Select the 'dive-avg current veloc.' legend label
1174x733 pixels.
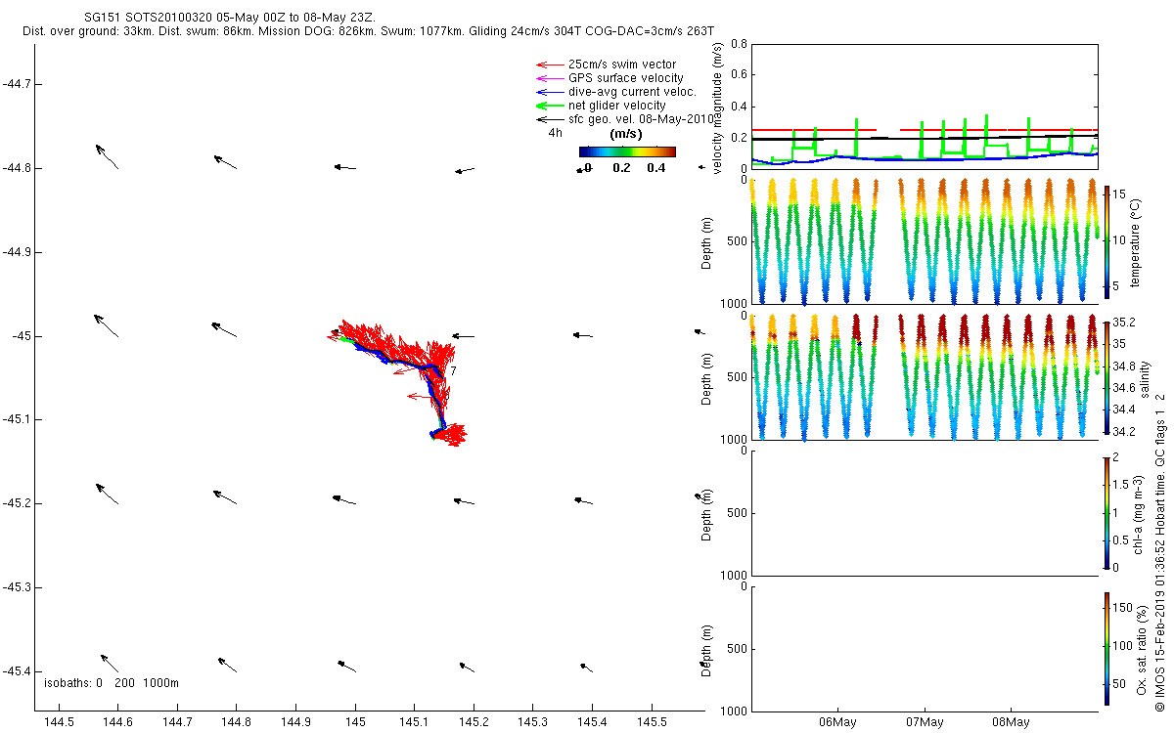[x=632, y=92]
